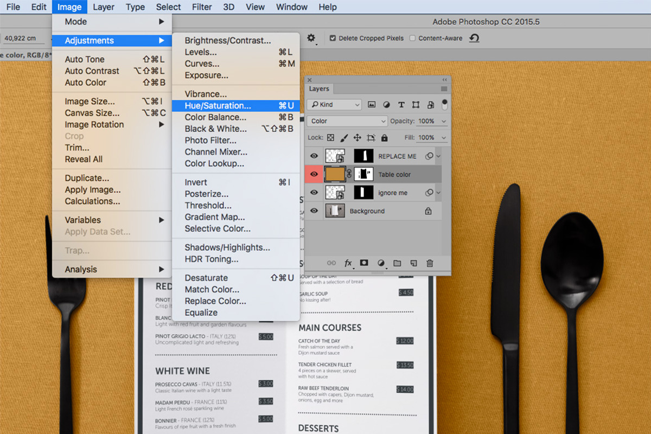This screenshot has width=651, height=434.
Task: Hide the Table color layer
Action: [x=314, y=175]
